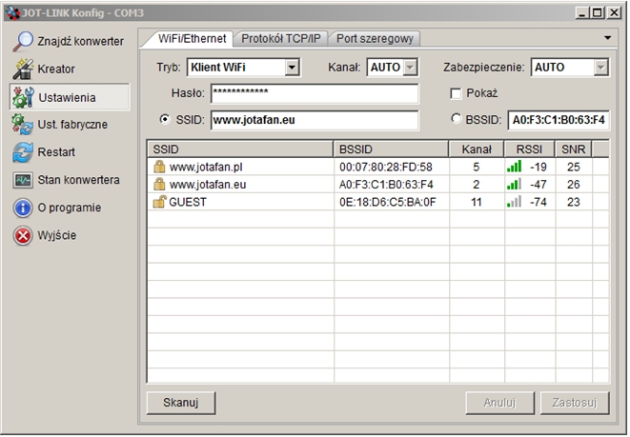Click the Ust. fabryczne icon
This screenshot has width=630, height=437.
[24, 125]
